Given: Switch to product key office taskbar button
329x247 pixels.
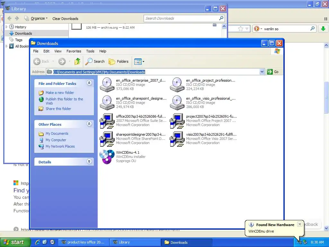Looking at the screenshot, I should pyautogui.click(x=84, y=242).
